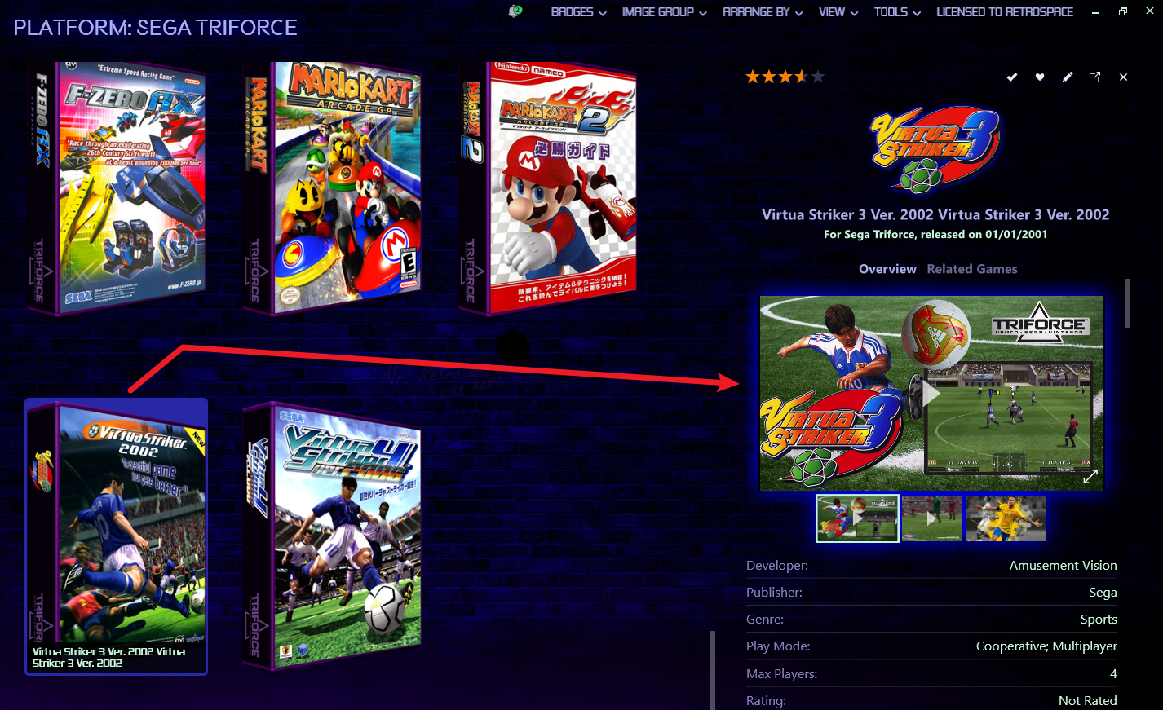Select the yellow-jersey player screenshot thumbnail
The width and height of the screenshot is (1163, 710).
[1005, 518]
